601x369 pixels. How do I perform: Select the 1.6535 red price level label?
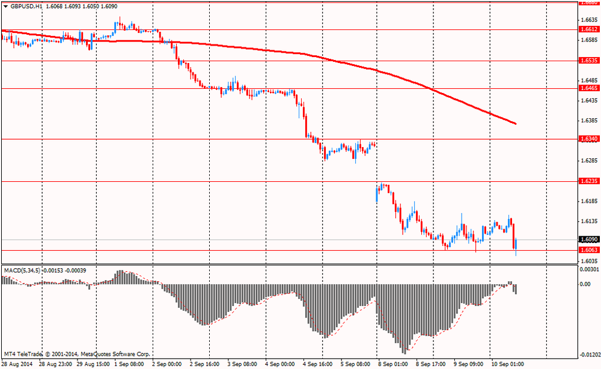(x=588, y=61)
